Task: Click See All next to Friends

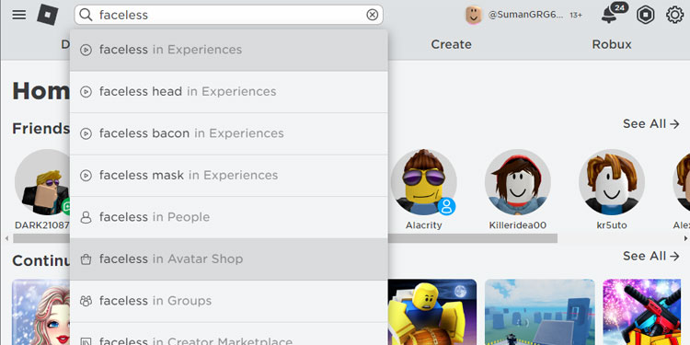Action: (650, 124)
